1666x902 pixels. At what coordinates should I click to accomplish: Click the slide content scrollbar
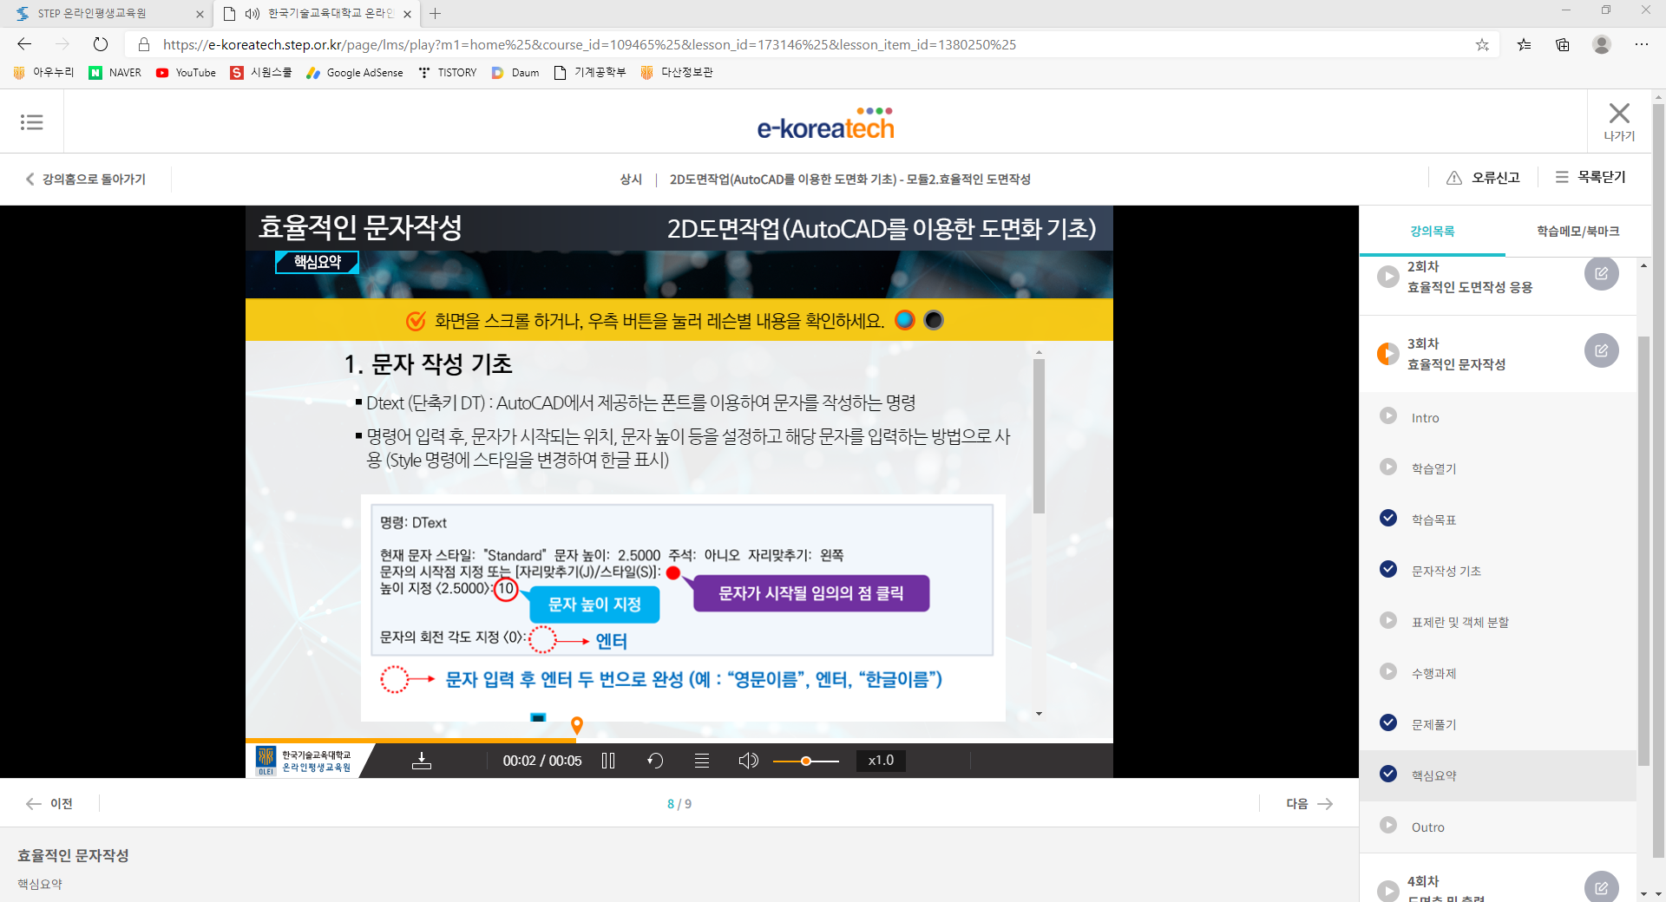[x=1039, y=436]
